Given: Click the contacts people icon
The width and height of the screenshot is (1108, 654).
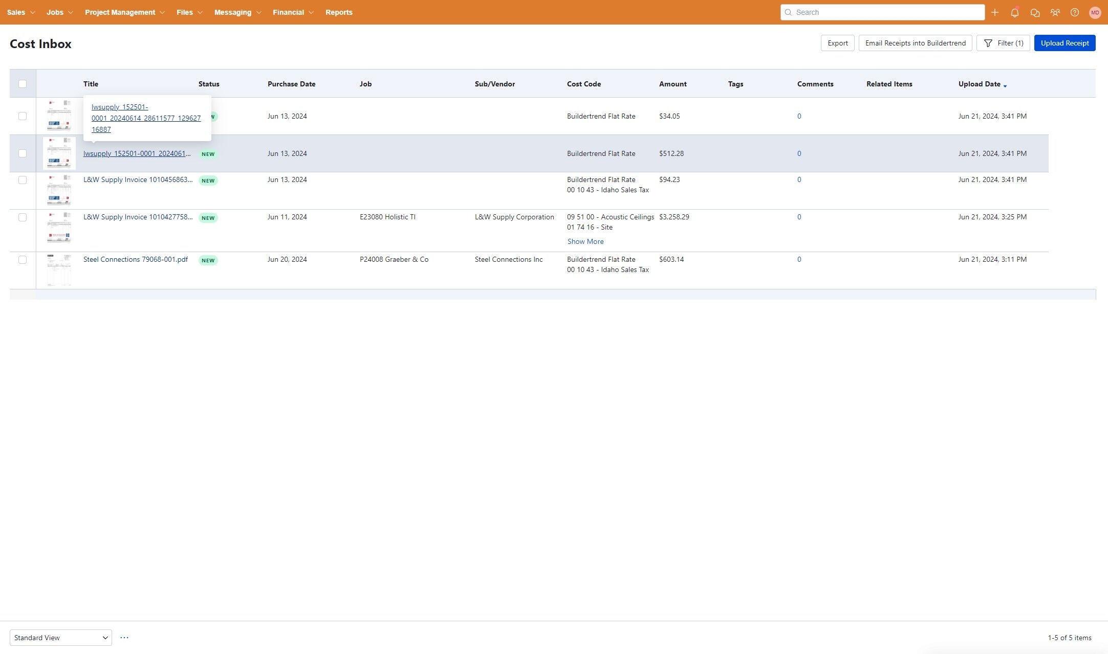Looking at the screenshot, I should [x=1055, y=12].
